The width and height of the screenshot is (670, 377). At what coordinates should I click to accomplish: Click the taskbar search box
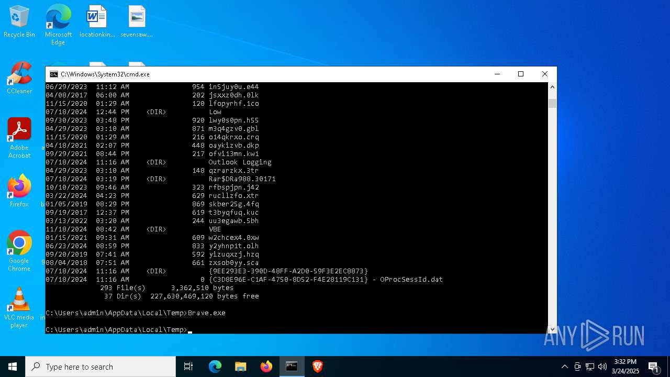(100, 367)
